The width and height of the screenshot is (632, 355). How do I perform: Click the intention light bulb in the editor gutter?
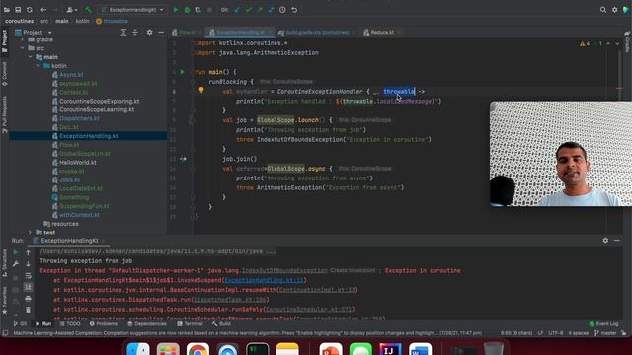tap(201, 90)
